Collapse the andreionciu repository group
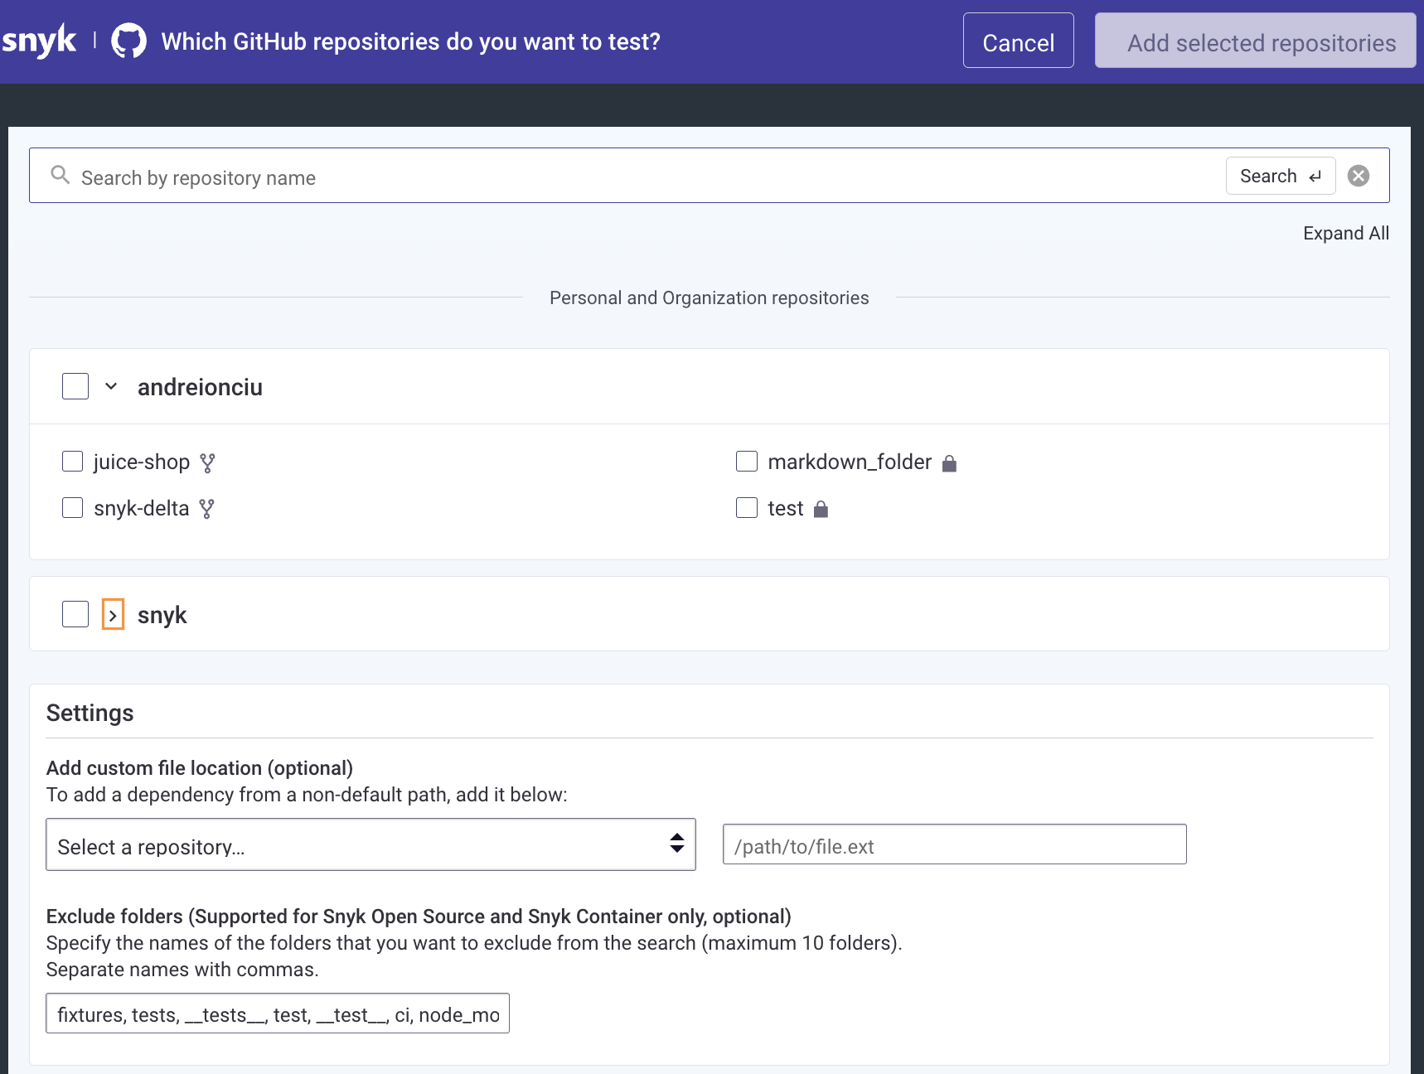The image size is (1424, 1074). pos(111,386)
